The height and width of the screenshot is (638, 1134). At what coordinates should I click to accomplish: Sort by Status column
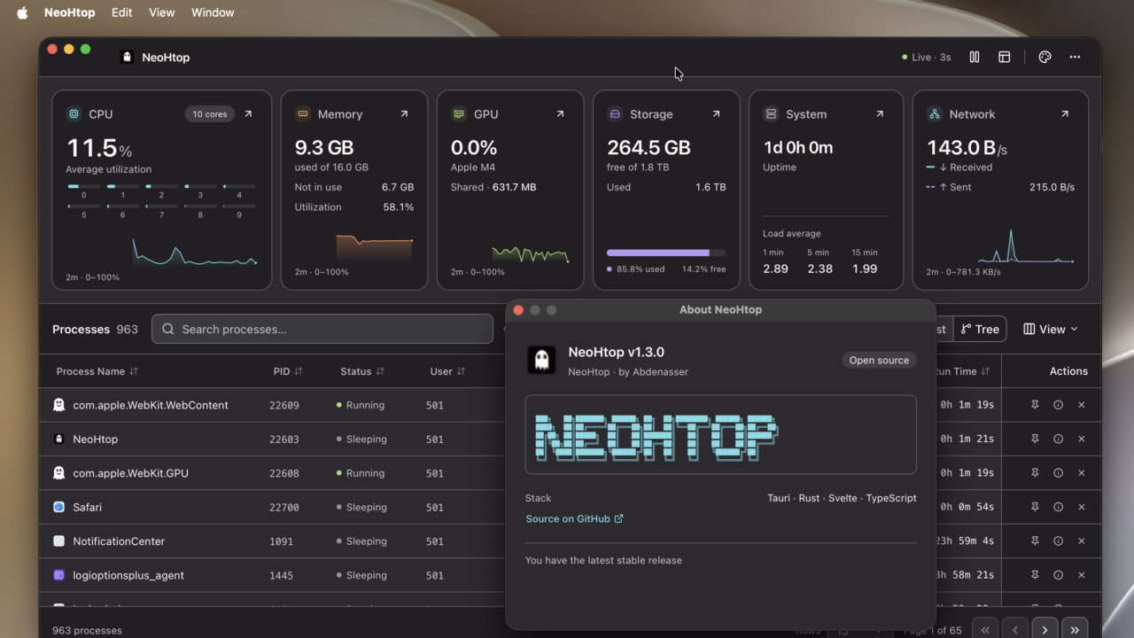coord(362,371)
